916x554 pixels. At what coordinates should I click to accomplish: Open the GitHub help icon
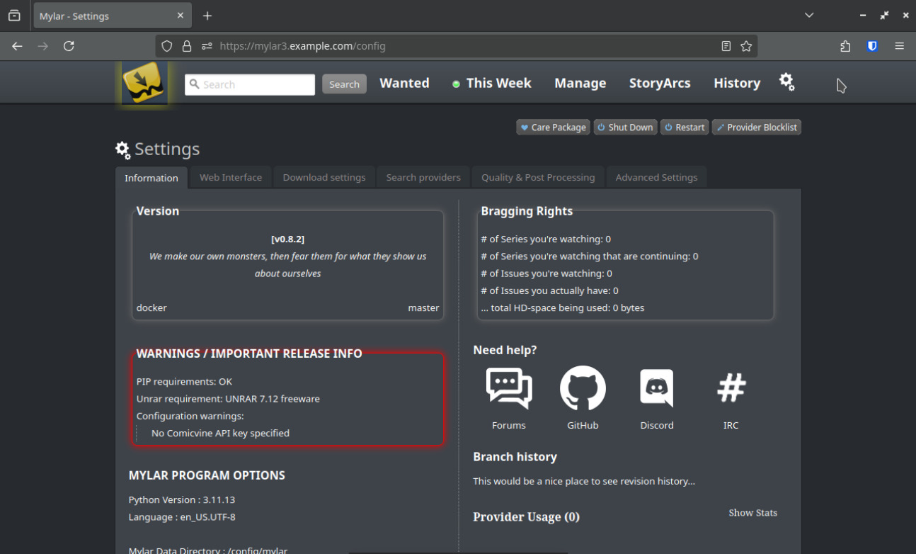coord(583,388)
